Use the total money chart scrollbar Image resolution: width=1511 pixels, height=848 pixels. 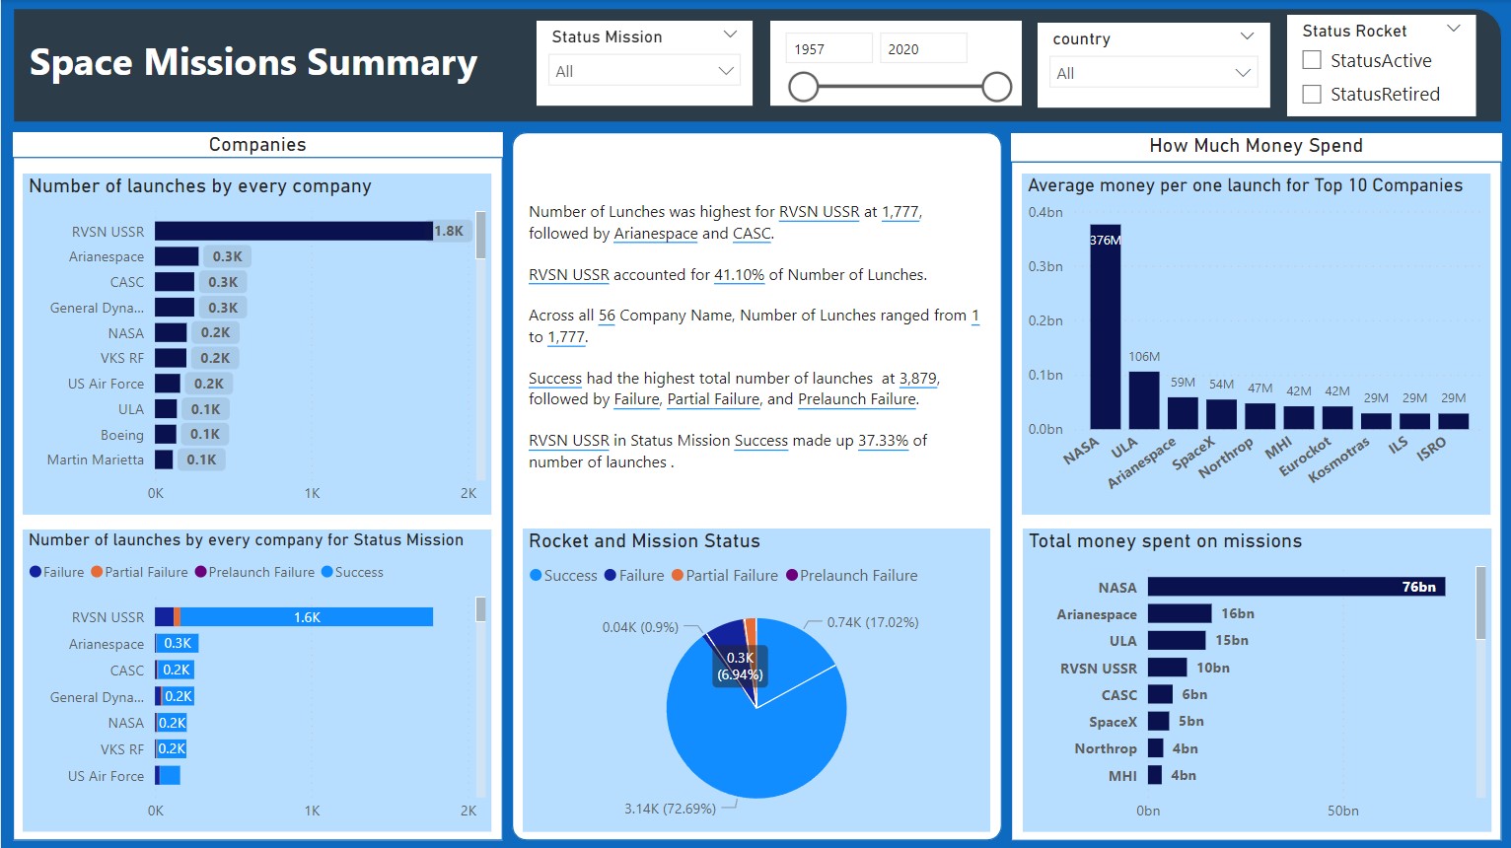[1480, 602]
